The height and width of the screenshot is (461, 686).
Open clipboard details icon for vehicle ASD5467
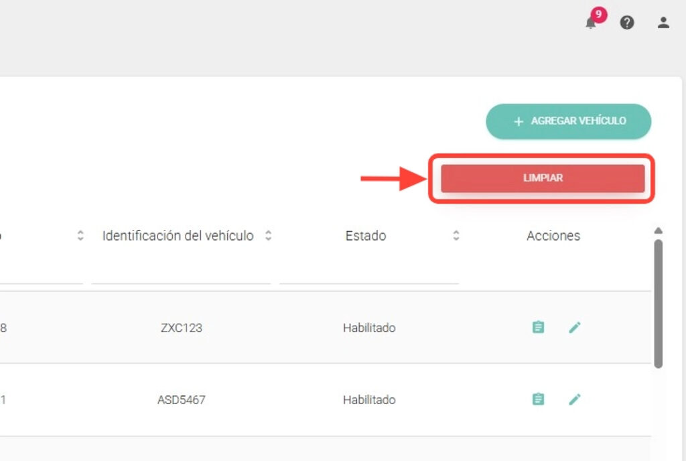[x=538, y=399]
